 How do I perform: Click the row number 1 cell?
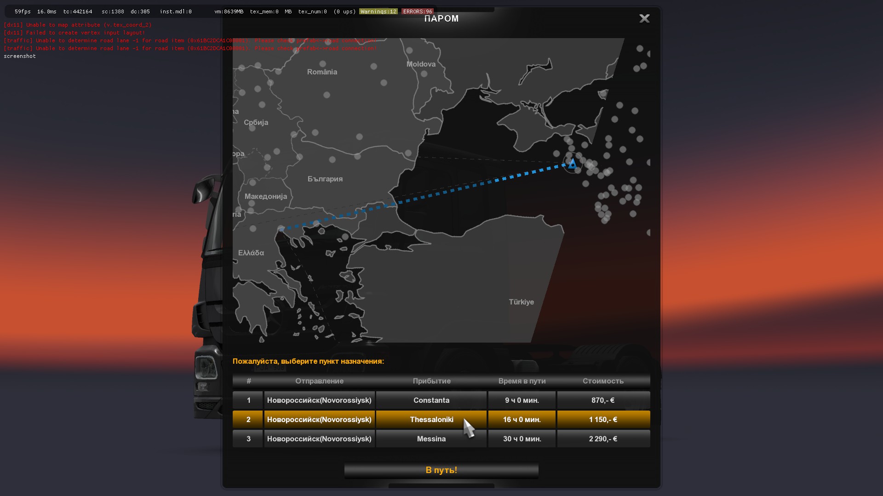click(248, 400)
